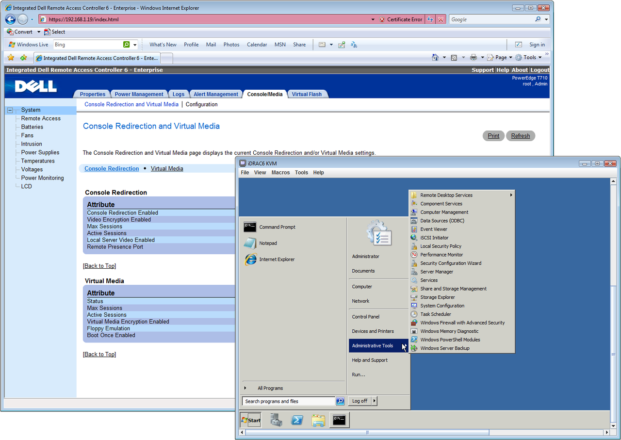Open the Macros menu in iDRAC6 KVM
The image size is (621, 440).
click(280, 173)
